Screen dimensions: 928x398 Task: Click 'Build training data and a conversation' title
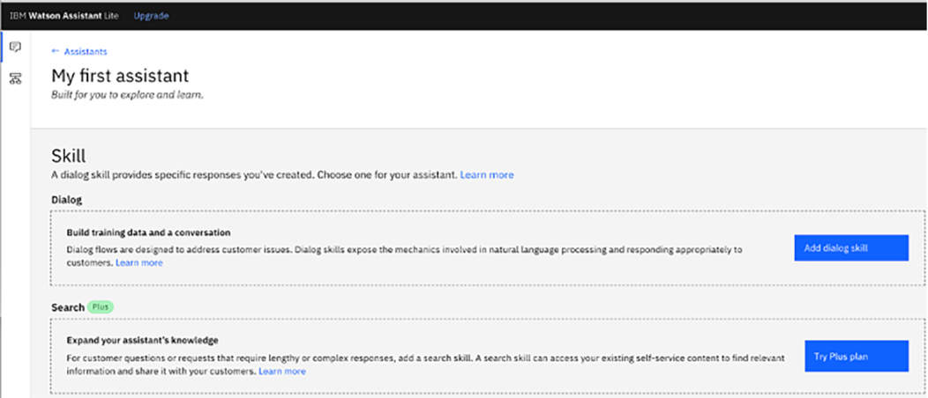pyautogui.click(x=148, y=232)
